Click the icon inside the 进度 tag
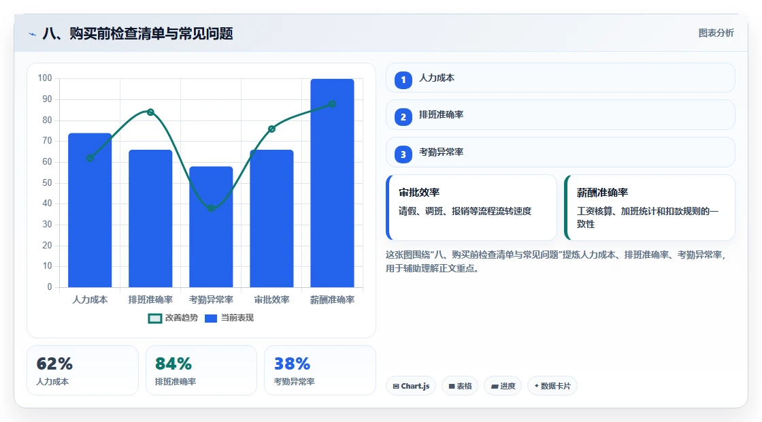 pyautogui.click(x=495, y=387)
